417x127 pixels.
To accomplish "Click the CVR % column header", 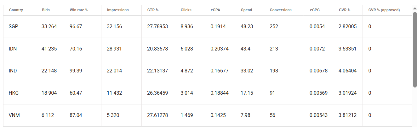I will coord(345,10).
